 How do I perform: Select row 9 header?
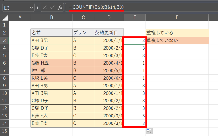click(x=4, y=86)
